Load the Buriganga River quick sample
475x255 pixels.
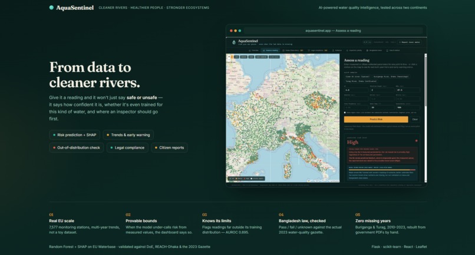391,77
